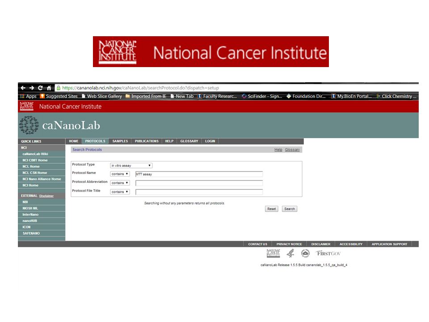Open the Click Chemistry bookmark

click(x=396, y=97)
